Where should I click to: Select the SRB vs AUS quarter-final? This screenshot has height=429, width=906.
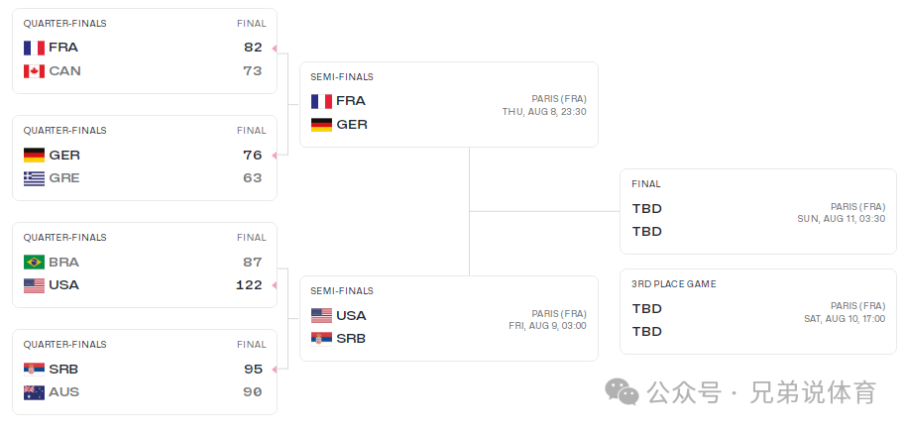[145, 372]
